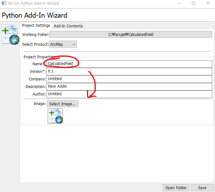Click the Name field containing CalculatedField
This screenshot has width=215, height=192.
click(x=129, y=64)
